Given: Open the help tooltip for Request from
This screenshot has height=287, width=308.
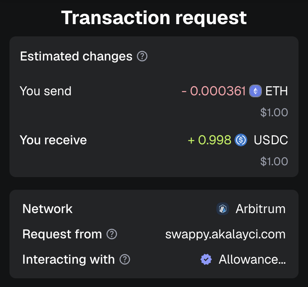Looking at the screenshot, I should (112, 234).
